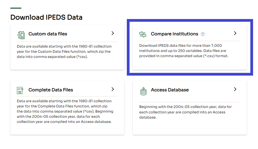Click the CSV icon for Custom data files
The width and height of the screenshot is (258, 149).
(x=21, y=35)
